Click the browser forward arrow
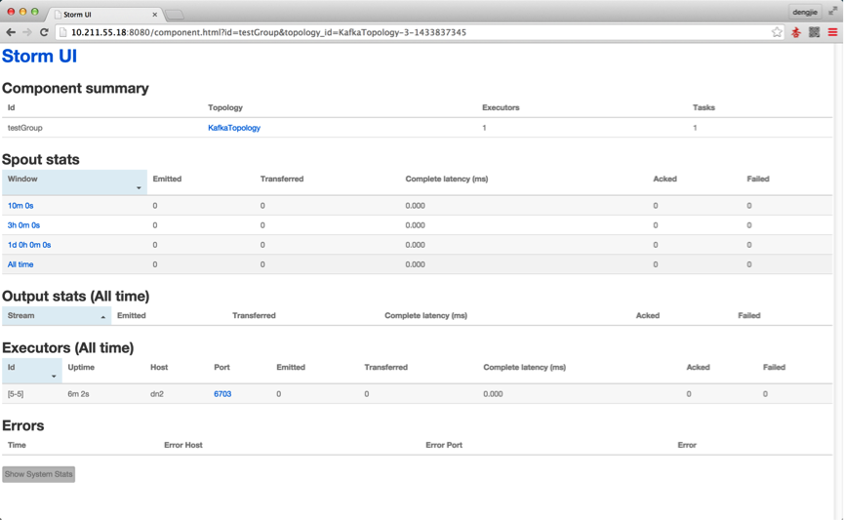844x520 pixels. pyautogui.click(x=27, y=32)
